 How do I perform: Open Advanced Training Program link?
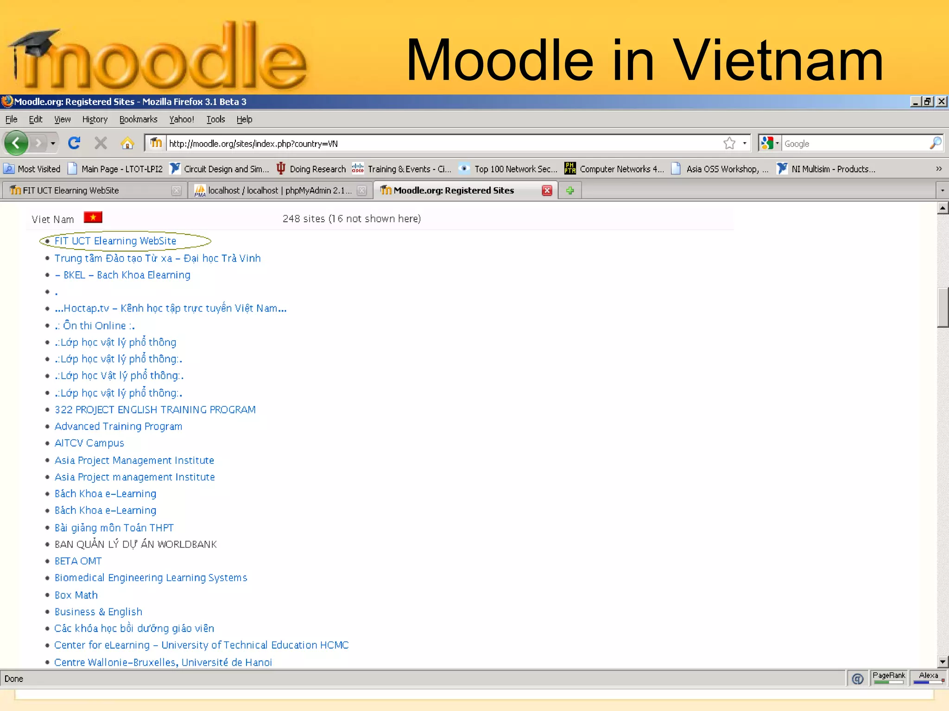pos(118,426)
